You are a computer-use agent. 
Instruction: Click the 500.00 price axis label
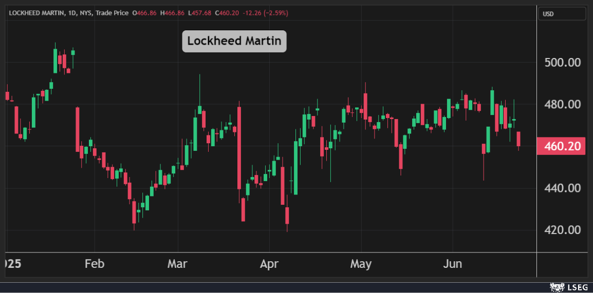coord(562,63)
